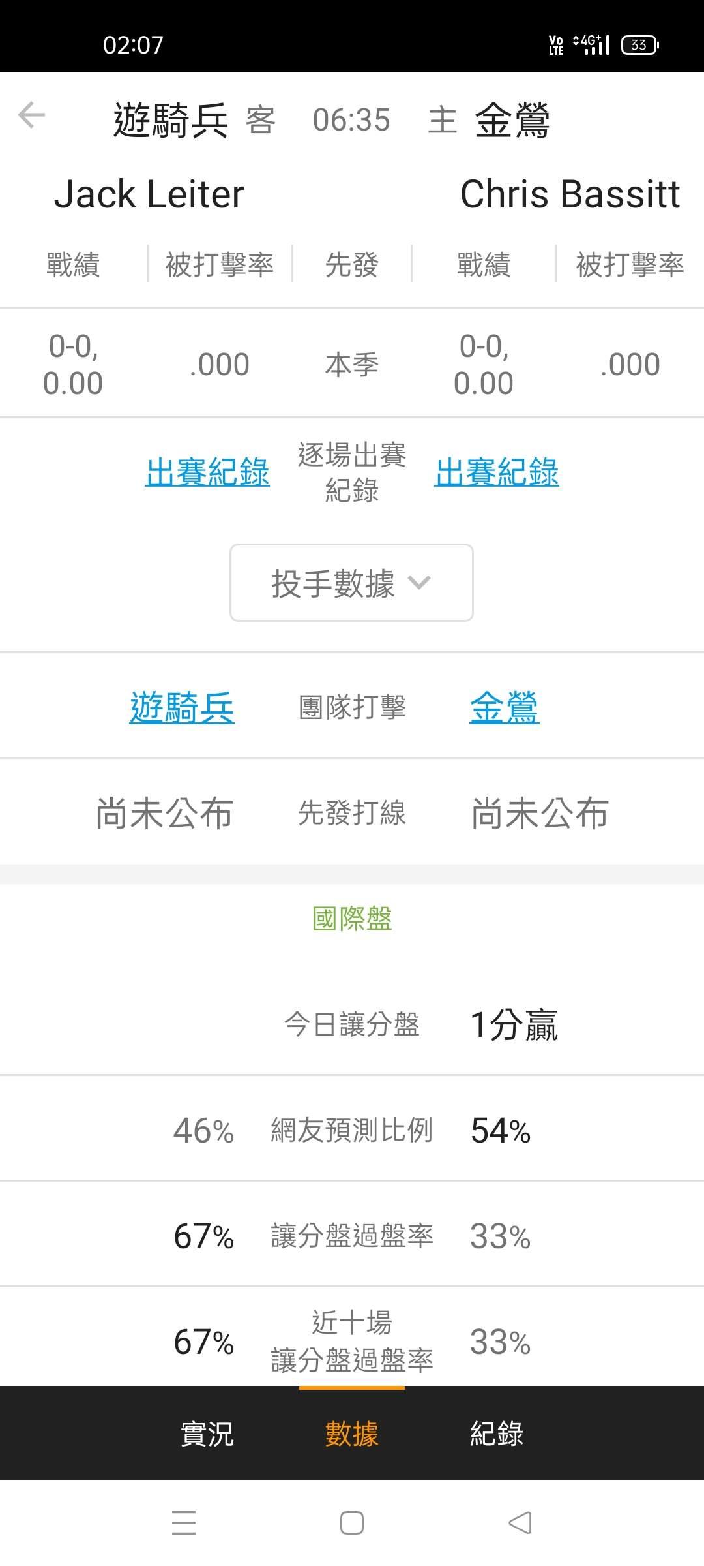Tap Android recent apps menu icon

(184, 1523)
